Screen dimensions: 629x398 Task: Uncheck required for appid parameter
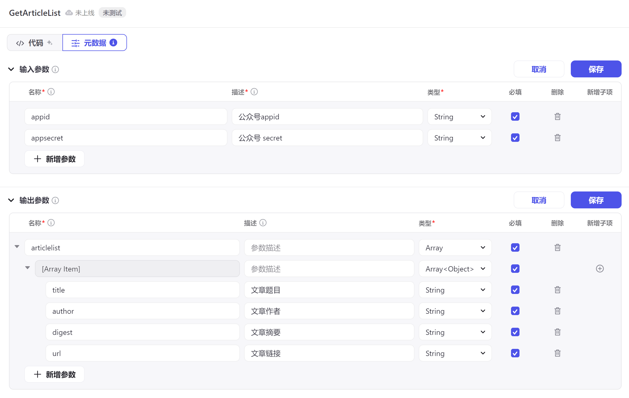pyautogui.click(x=515, y=116)
